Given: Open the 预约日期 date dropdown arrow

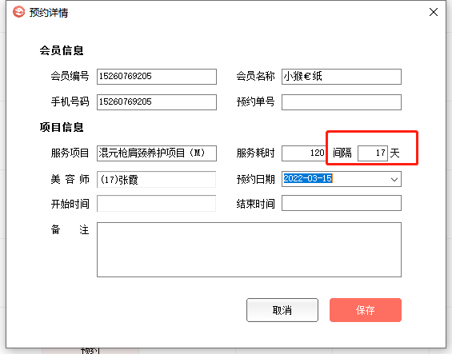Looking at the screenshot, I should click(x=394, y=179).
